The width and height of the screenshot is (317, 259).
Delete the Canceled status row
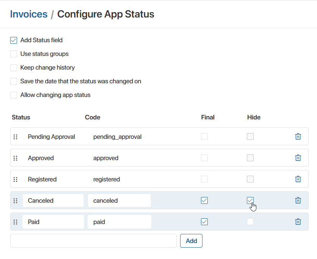pyautogui.click(x=298, y=200)
